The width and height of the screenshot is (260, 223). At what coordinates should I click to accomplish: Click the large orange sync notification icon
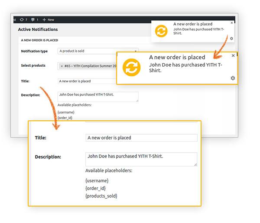point(132,68)
